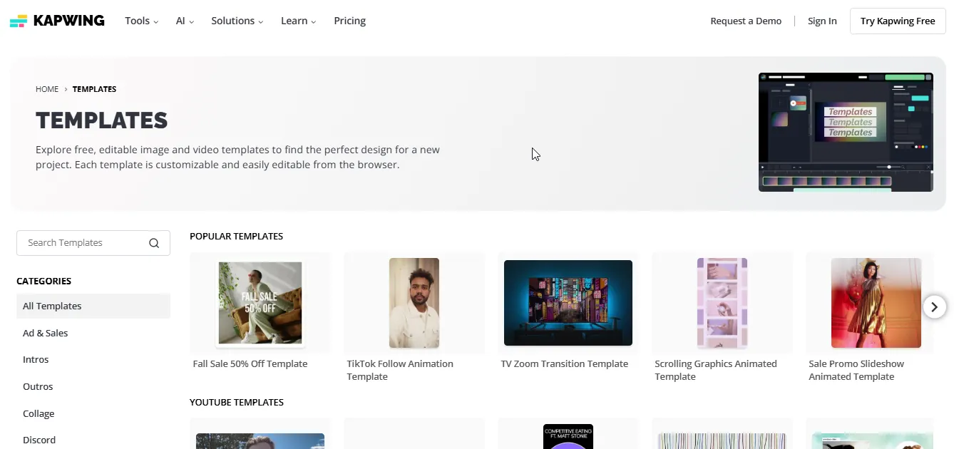Choose the Discord category

pyautogui.click(x=39, y=440)
